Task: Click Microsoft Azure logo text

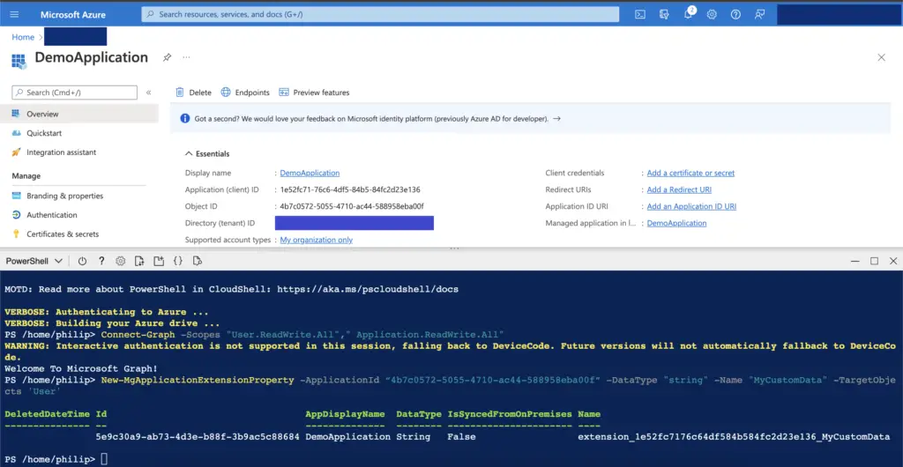Action: 73,14
